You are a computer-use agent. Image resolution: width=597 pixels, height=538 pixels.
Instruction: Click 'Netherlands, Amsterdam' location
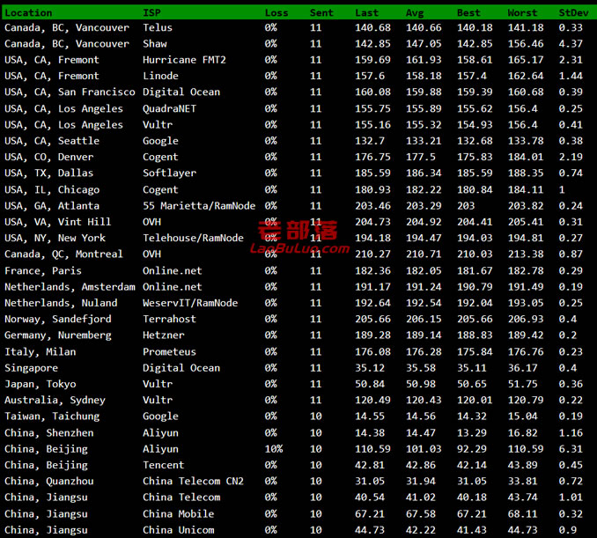coord(70,287)
